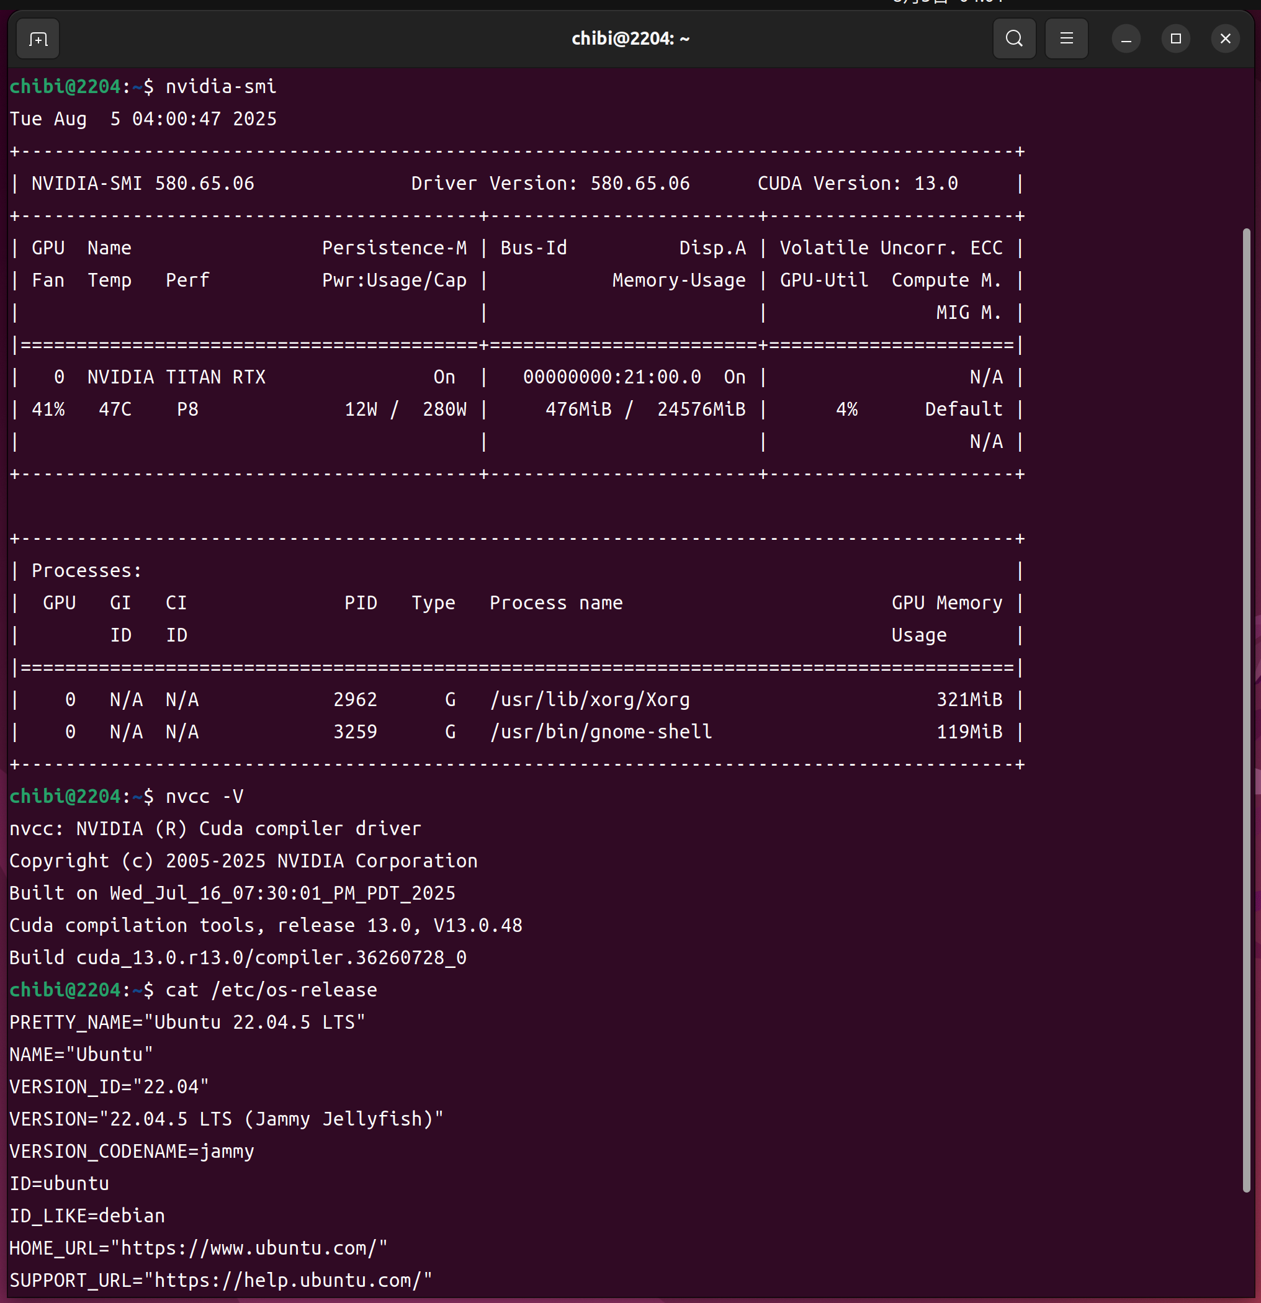Click the 24576MiB memory total value
Image resolution: width=1261 pixels, height=1303 pixels.
[x=701, y=410]
